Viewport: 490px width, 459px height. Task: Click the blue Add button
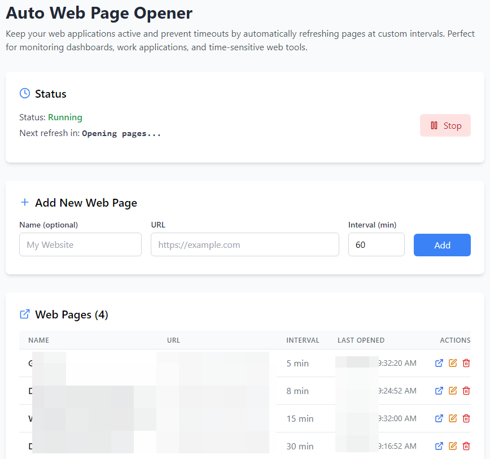click(x=442, y=245)
